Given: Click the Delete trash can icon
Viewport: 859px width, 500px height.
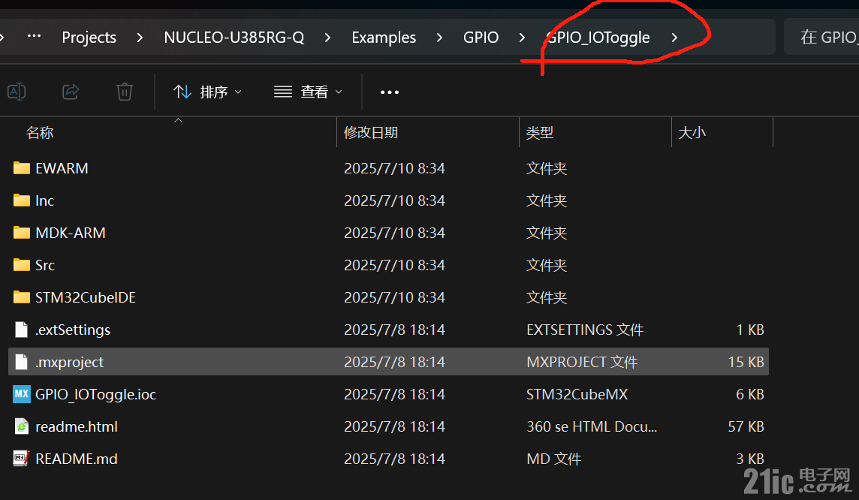Looking at the screenshot, I should pos(125,92).
